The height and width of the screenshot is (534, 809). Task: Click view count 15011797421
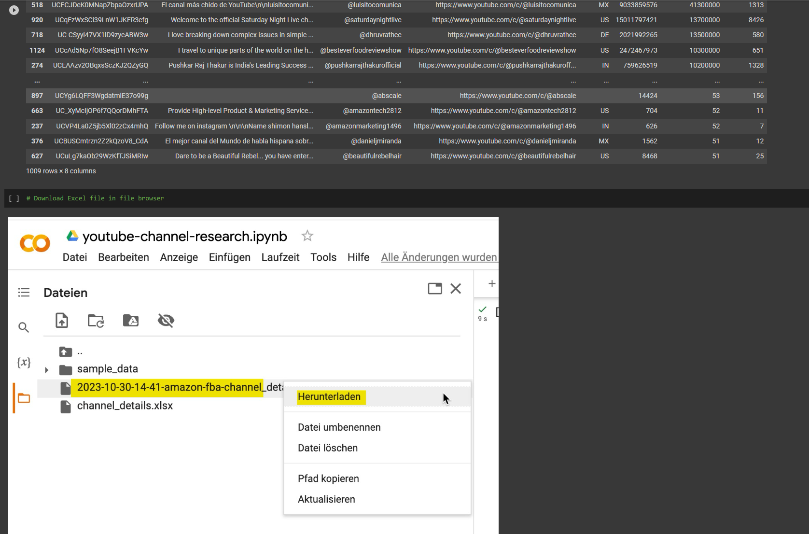(x=636, y=20)
